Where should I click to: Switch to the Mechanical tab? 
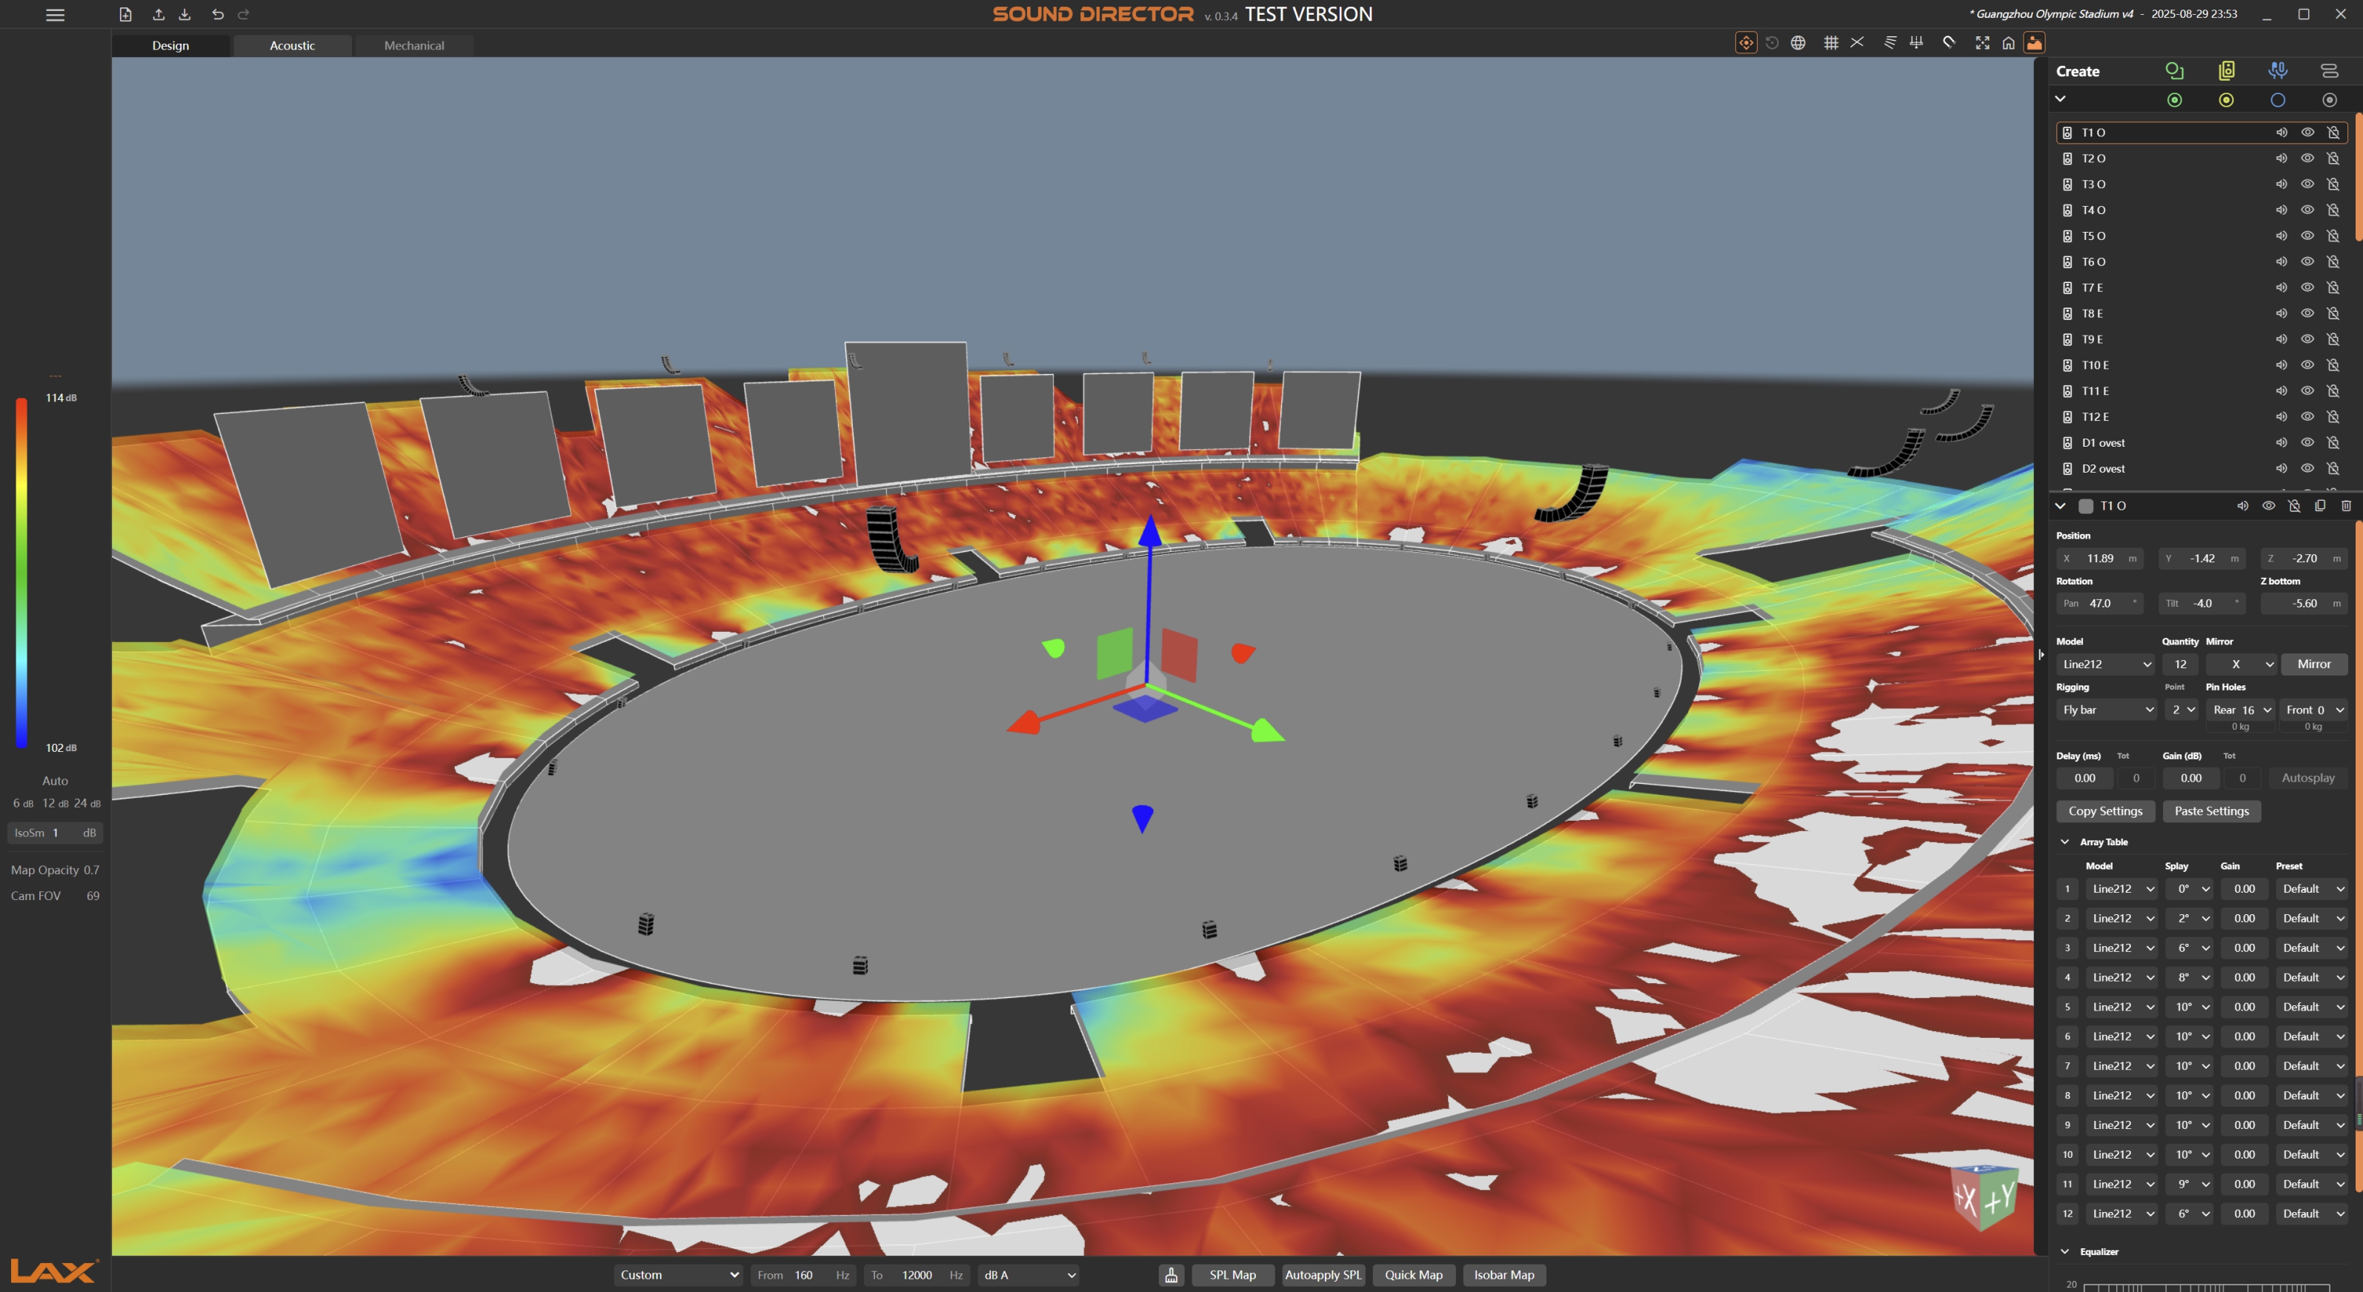tap(413, 45)
